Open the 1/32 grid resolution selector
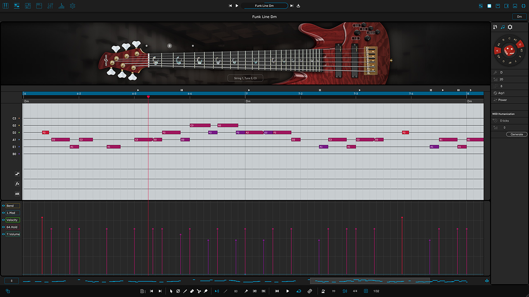Viewport: 529px width, 297px height. coord(376,291)
